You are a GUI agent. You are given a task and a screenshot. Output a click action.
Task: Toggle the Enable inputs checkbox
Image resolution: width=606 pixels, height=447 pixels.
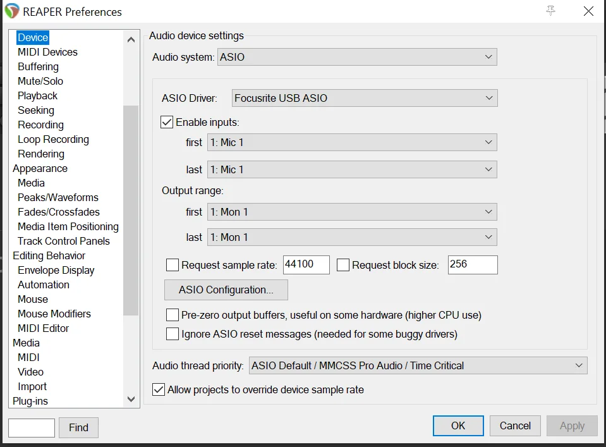pyautogui.click(x=167, y=122)
